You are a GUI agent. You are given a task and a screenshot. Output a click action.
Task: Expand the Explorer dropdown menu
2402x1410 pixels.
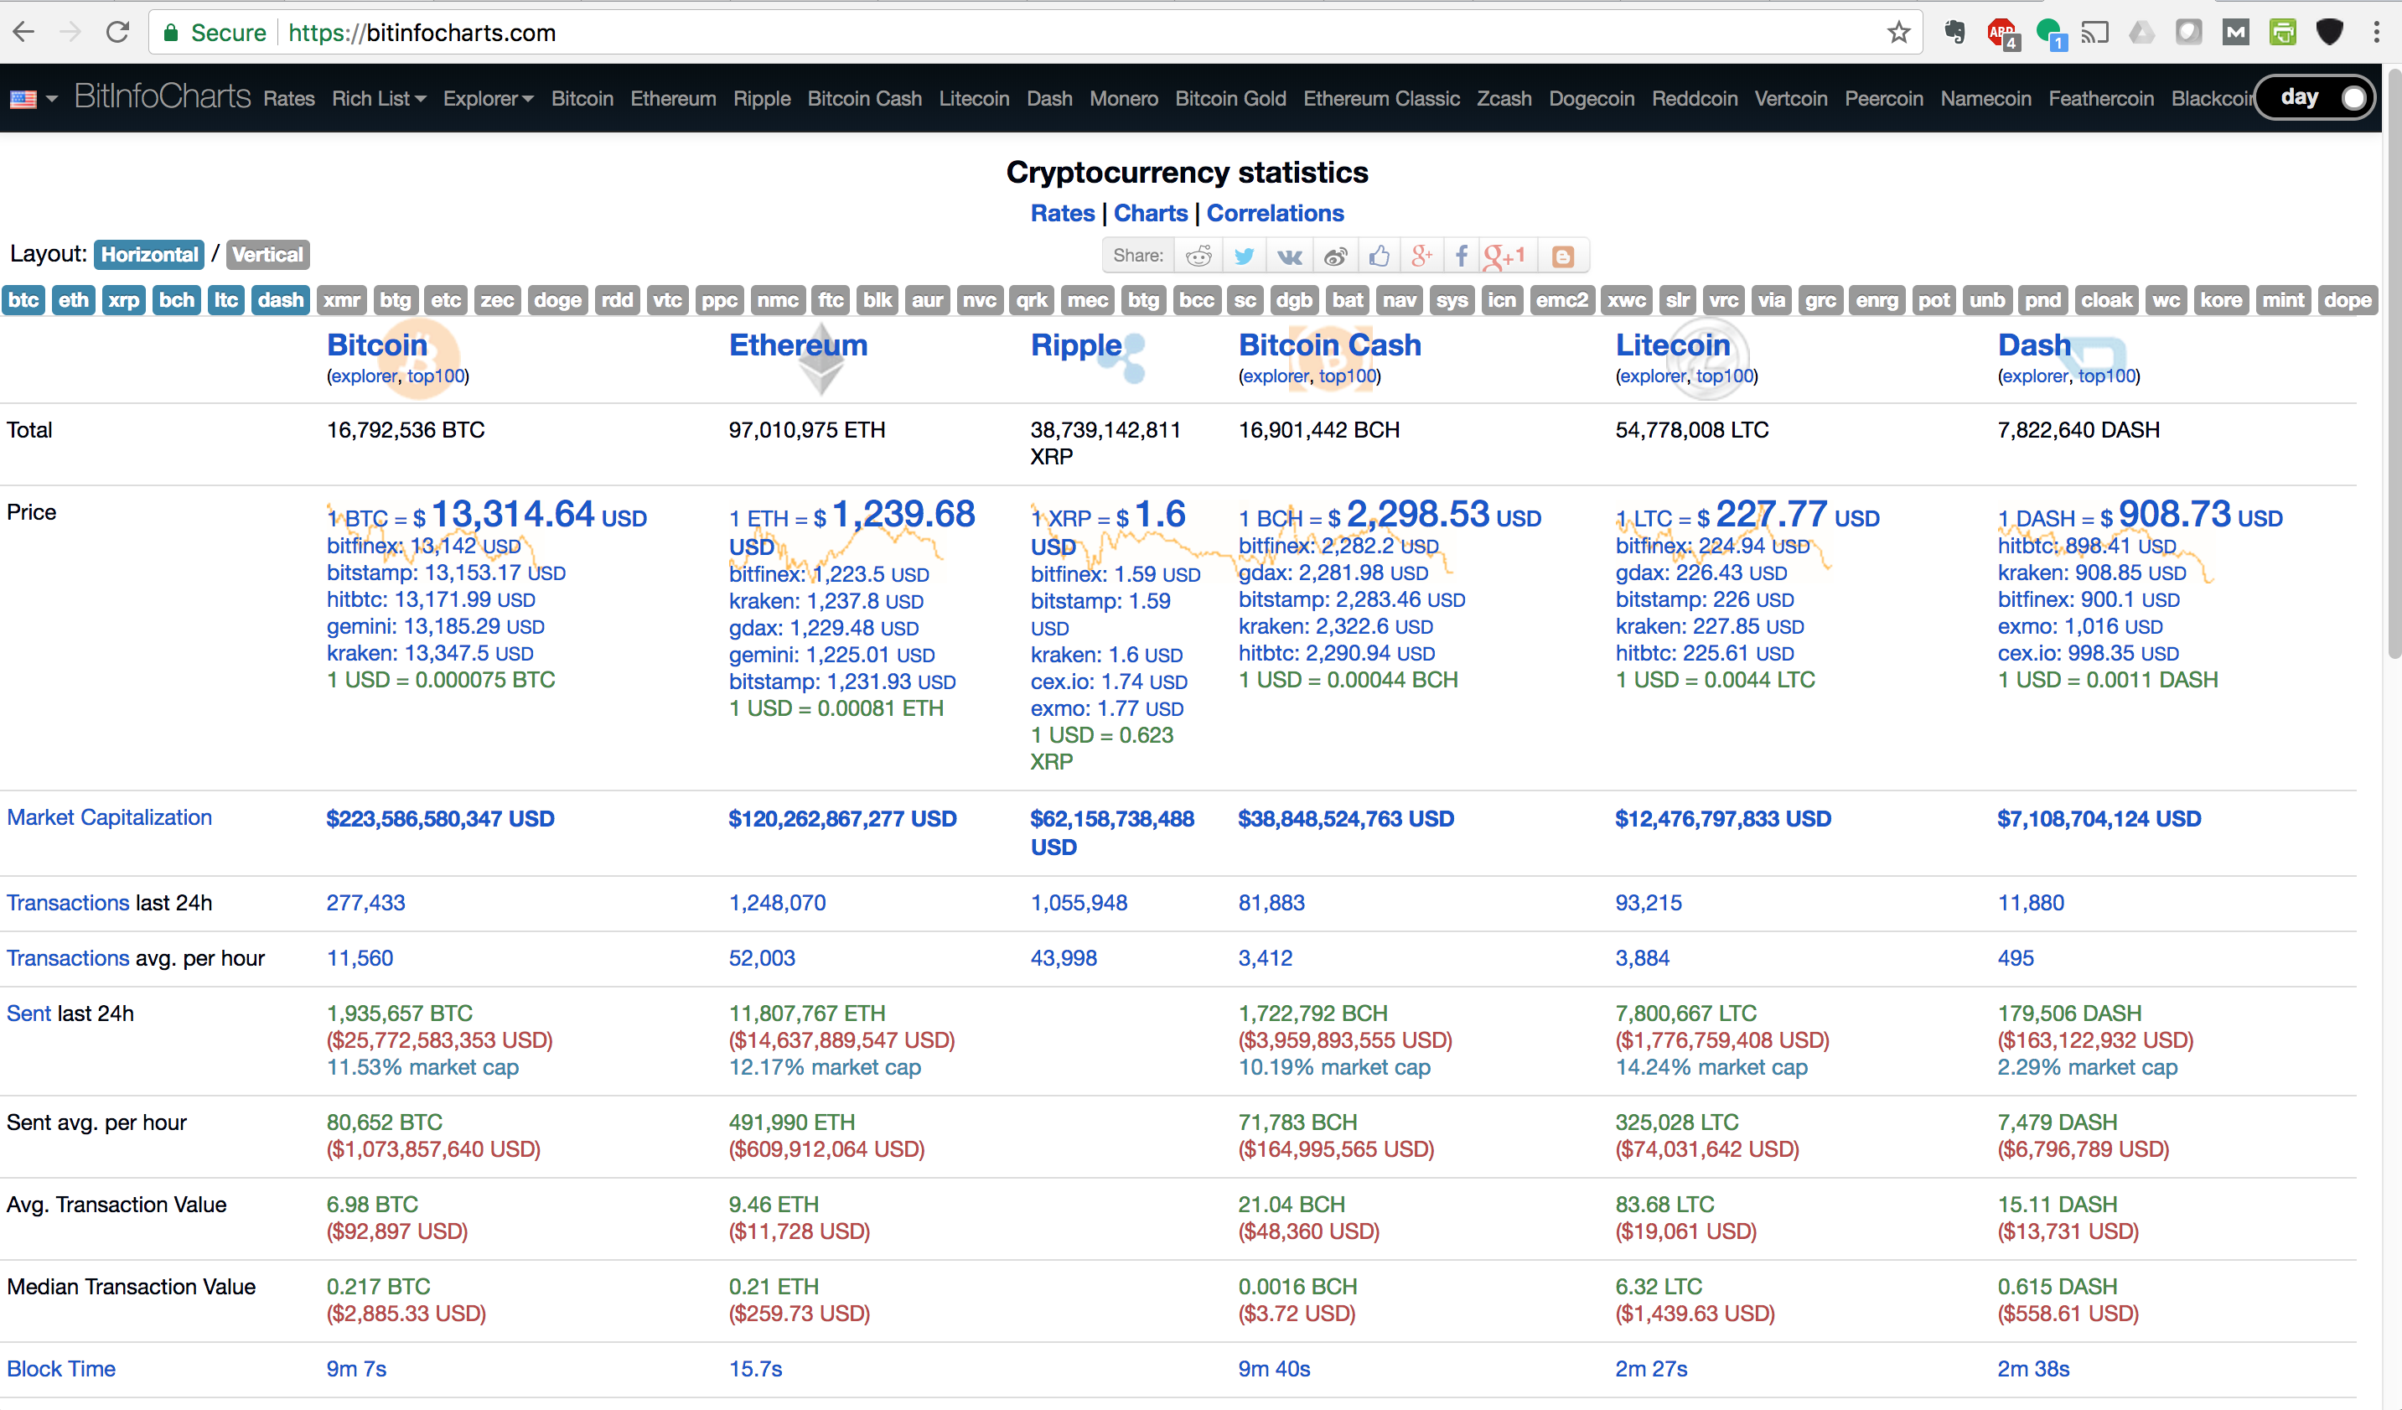(488, 99)
